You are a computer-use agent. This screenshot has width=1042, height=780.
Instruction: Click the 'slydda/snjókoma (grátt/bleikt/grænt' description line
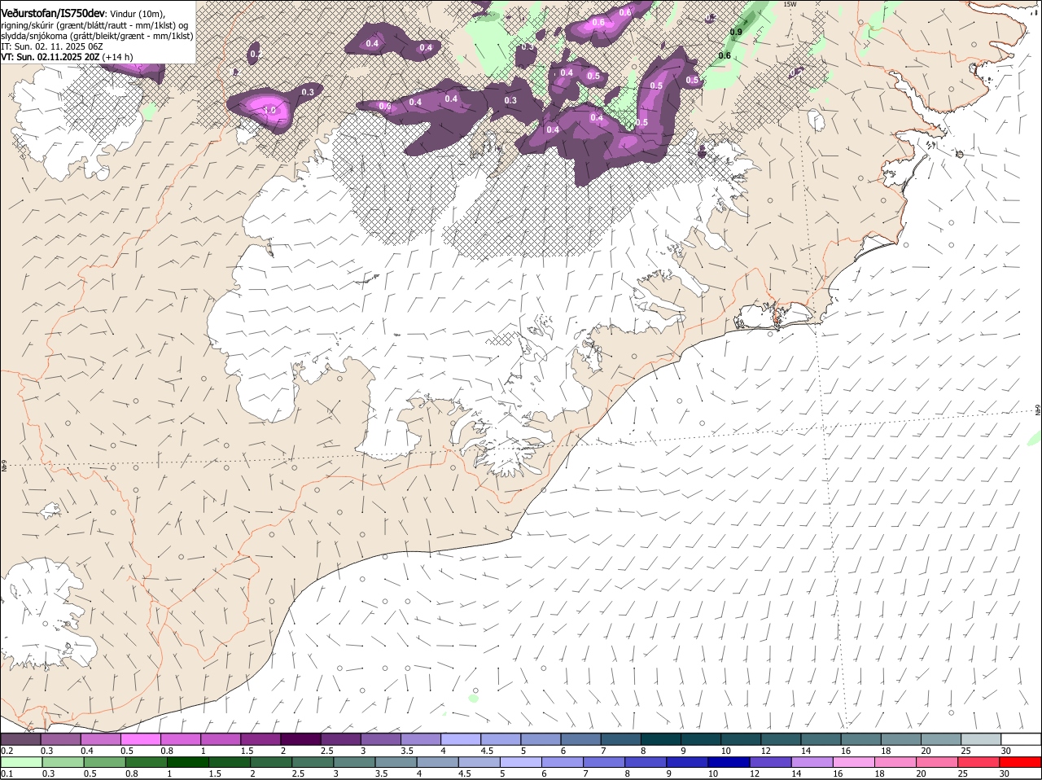[97, 36]
